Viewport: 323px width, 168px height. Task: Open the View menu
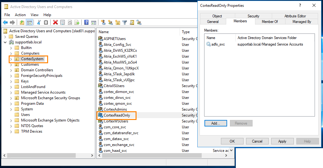click(35, 15)
